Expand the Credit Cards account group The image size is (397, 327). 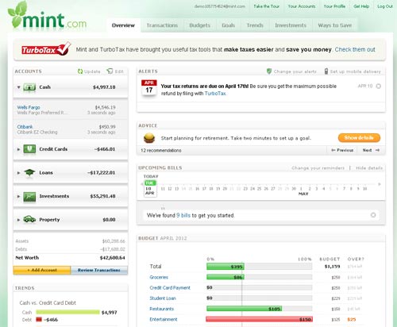[x=18, y=149]
